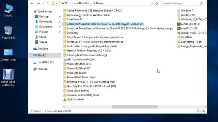This screenshot has height=122, width=218.
Task: Select Hetman Partition Recovery v1.0 folder
Action: [87, 50]
